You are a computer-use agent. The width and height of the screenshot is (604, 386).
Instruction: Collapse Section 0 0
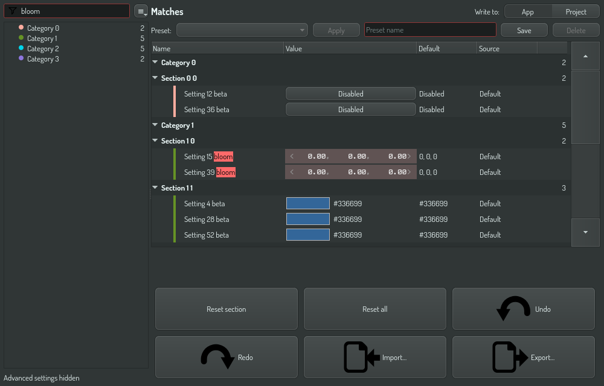(155, 78)
